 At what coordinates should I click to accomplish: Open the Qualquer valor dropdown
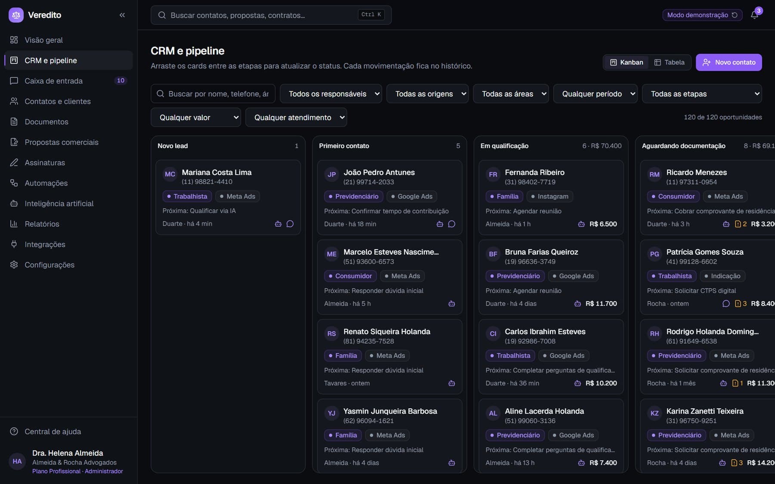click(x=195, y=117)
